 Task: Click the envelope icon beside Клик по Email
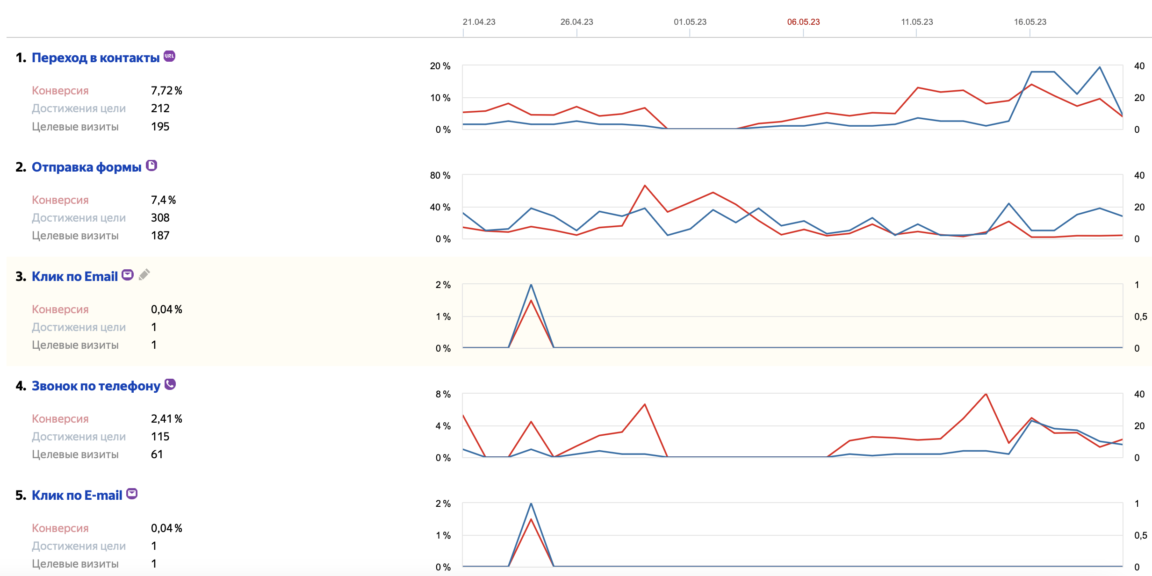[128, 275]
